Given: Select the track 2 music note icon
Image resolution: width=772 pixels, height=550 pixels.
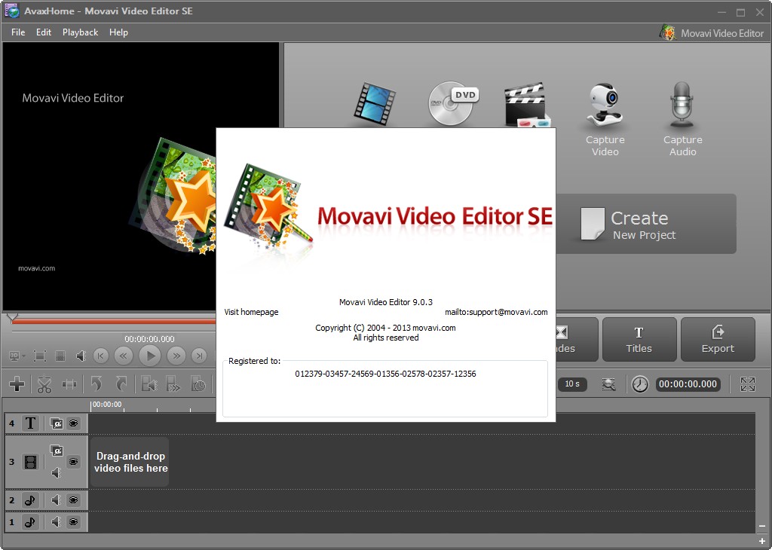Looking at the screenshot, I should (x=30, y=500).
